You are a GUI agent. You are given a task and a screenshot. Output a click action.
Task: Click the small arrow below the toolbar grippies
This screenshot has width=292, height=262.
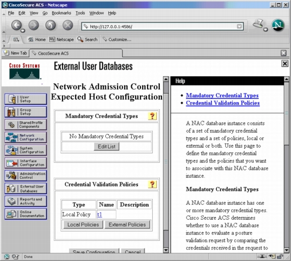click(4, 46)
